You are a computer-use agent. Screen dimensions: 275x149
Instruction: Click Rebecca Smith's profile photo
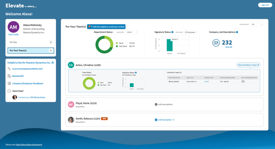point(71,120)
